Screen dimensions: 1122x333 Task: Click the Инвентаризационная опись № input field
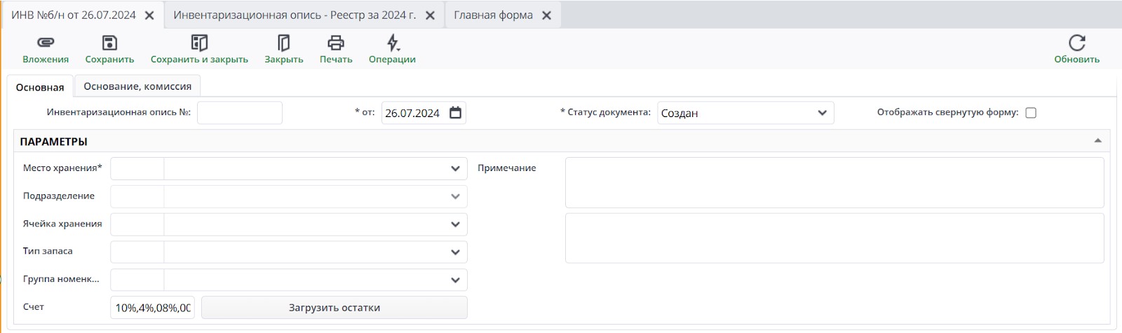pos(239,113)
